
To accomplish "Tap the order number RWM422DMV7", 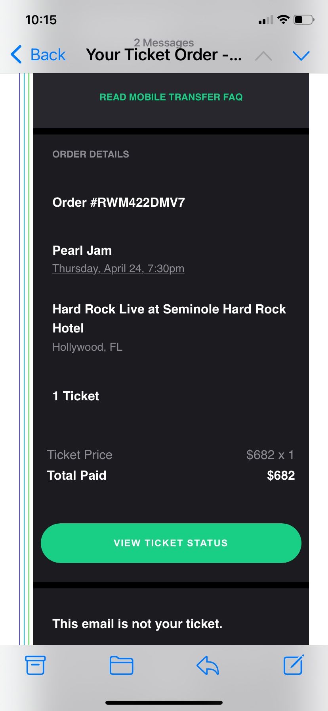I will click(x=118, y=202).
